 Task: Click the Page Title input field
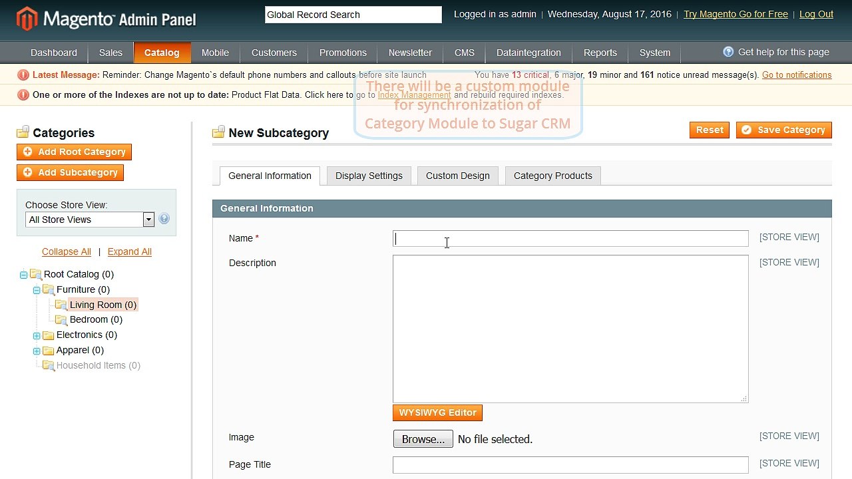[570, 464]
